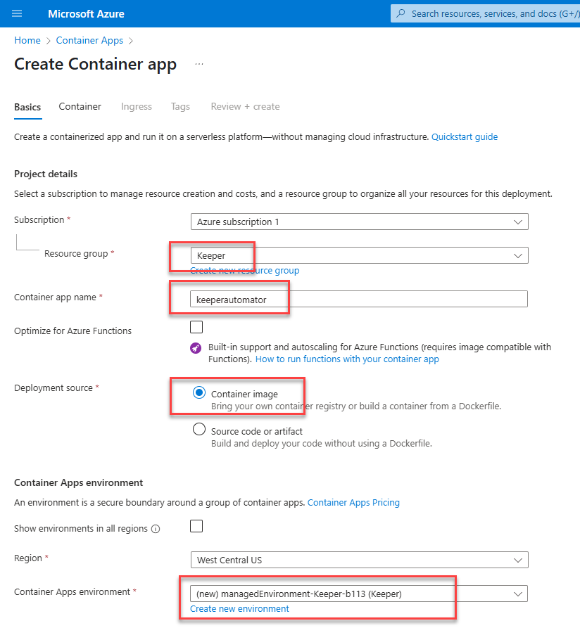Go to Container Apps breadcrumb
The width and height of the screenshot is (580, 628).
pyautogui.click(x=89, y=41)
